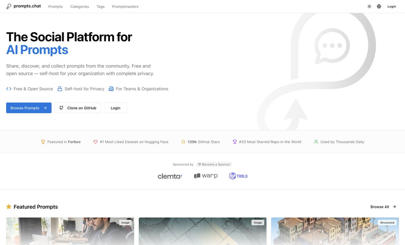Viewport: 405px width, 245px height.
Task: Click the building icon by For Teams & Organizations
Action: pyautogui.click(x=111, y=89)
